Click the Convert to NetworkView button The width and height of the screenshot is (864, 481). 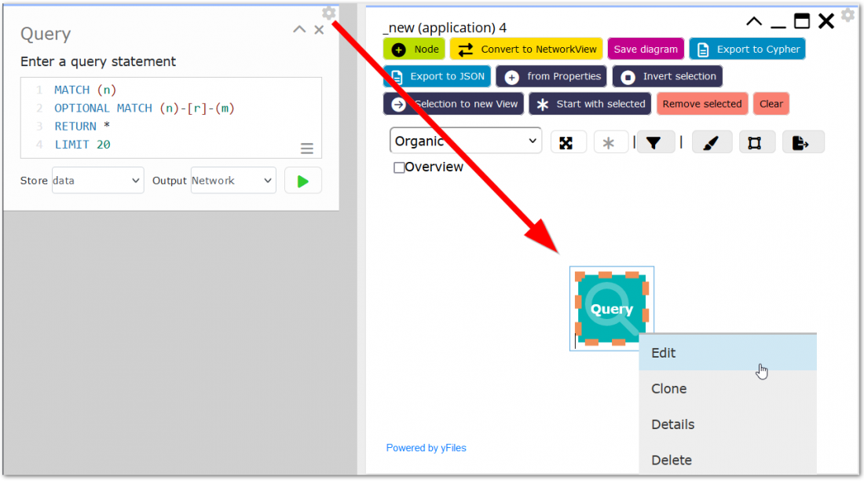pos(526,48)
